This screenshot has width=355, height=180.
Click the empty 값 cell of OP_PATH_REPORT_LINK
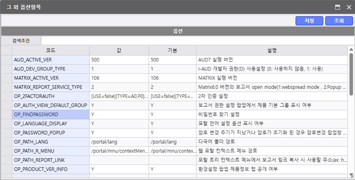click(x=119, y=160)
